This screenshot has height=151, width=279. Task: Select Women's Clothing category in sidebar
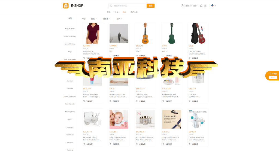pos(70,36)
